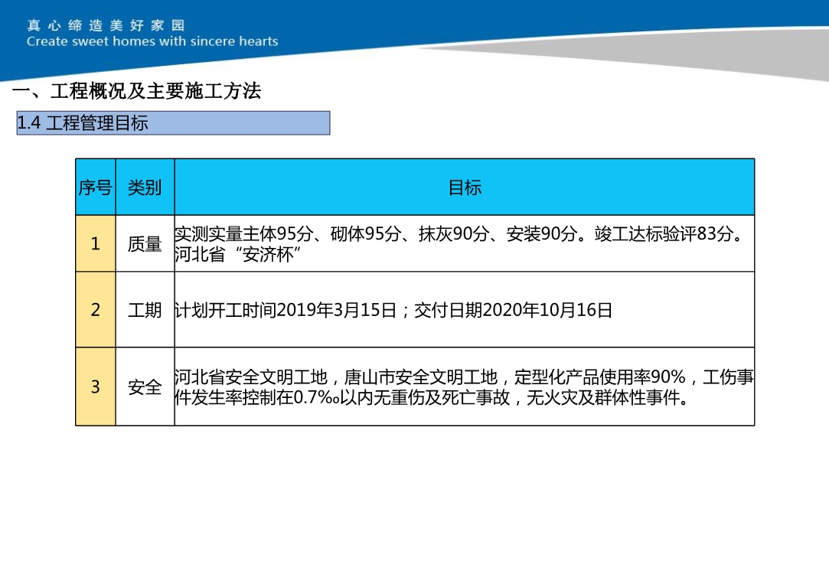
Task: Click the row number "2" cell
Action: (x=94, y=309)
